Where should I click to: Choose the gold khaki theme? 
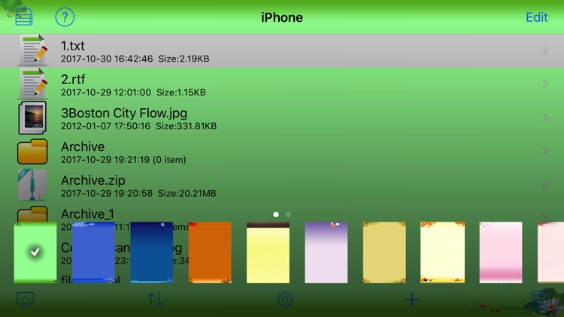(x=384, y=252)
